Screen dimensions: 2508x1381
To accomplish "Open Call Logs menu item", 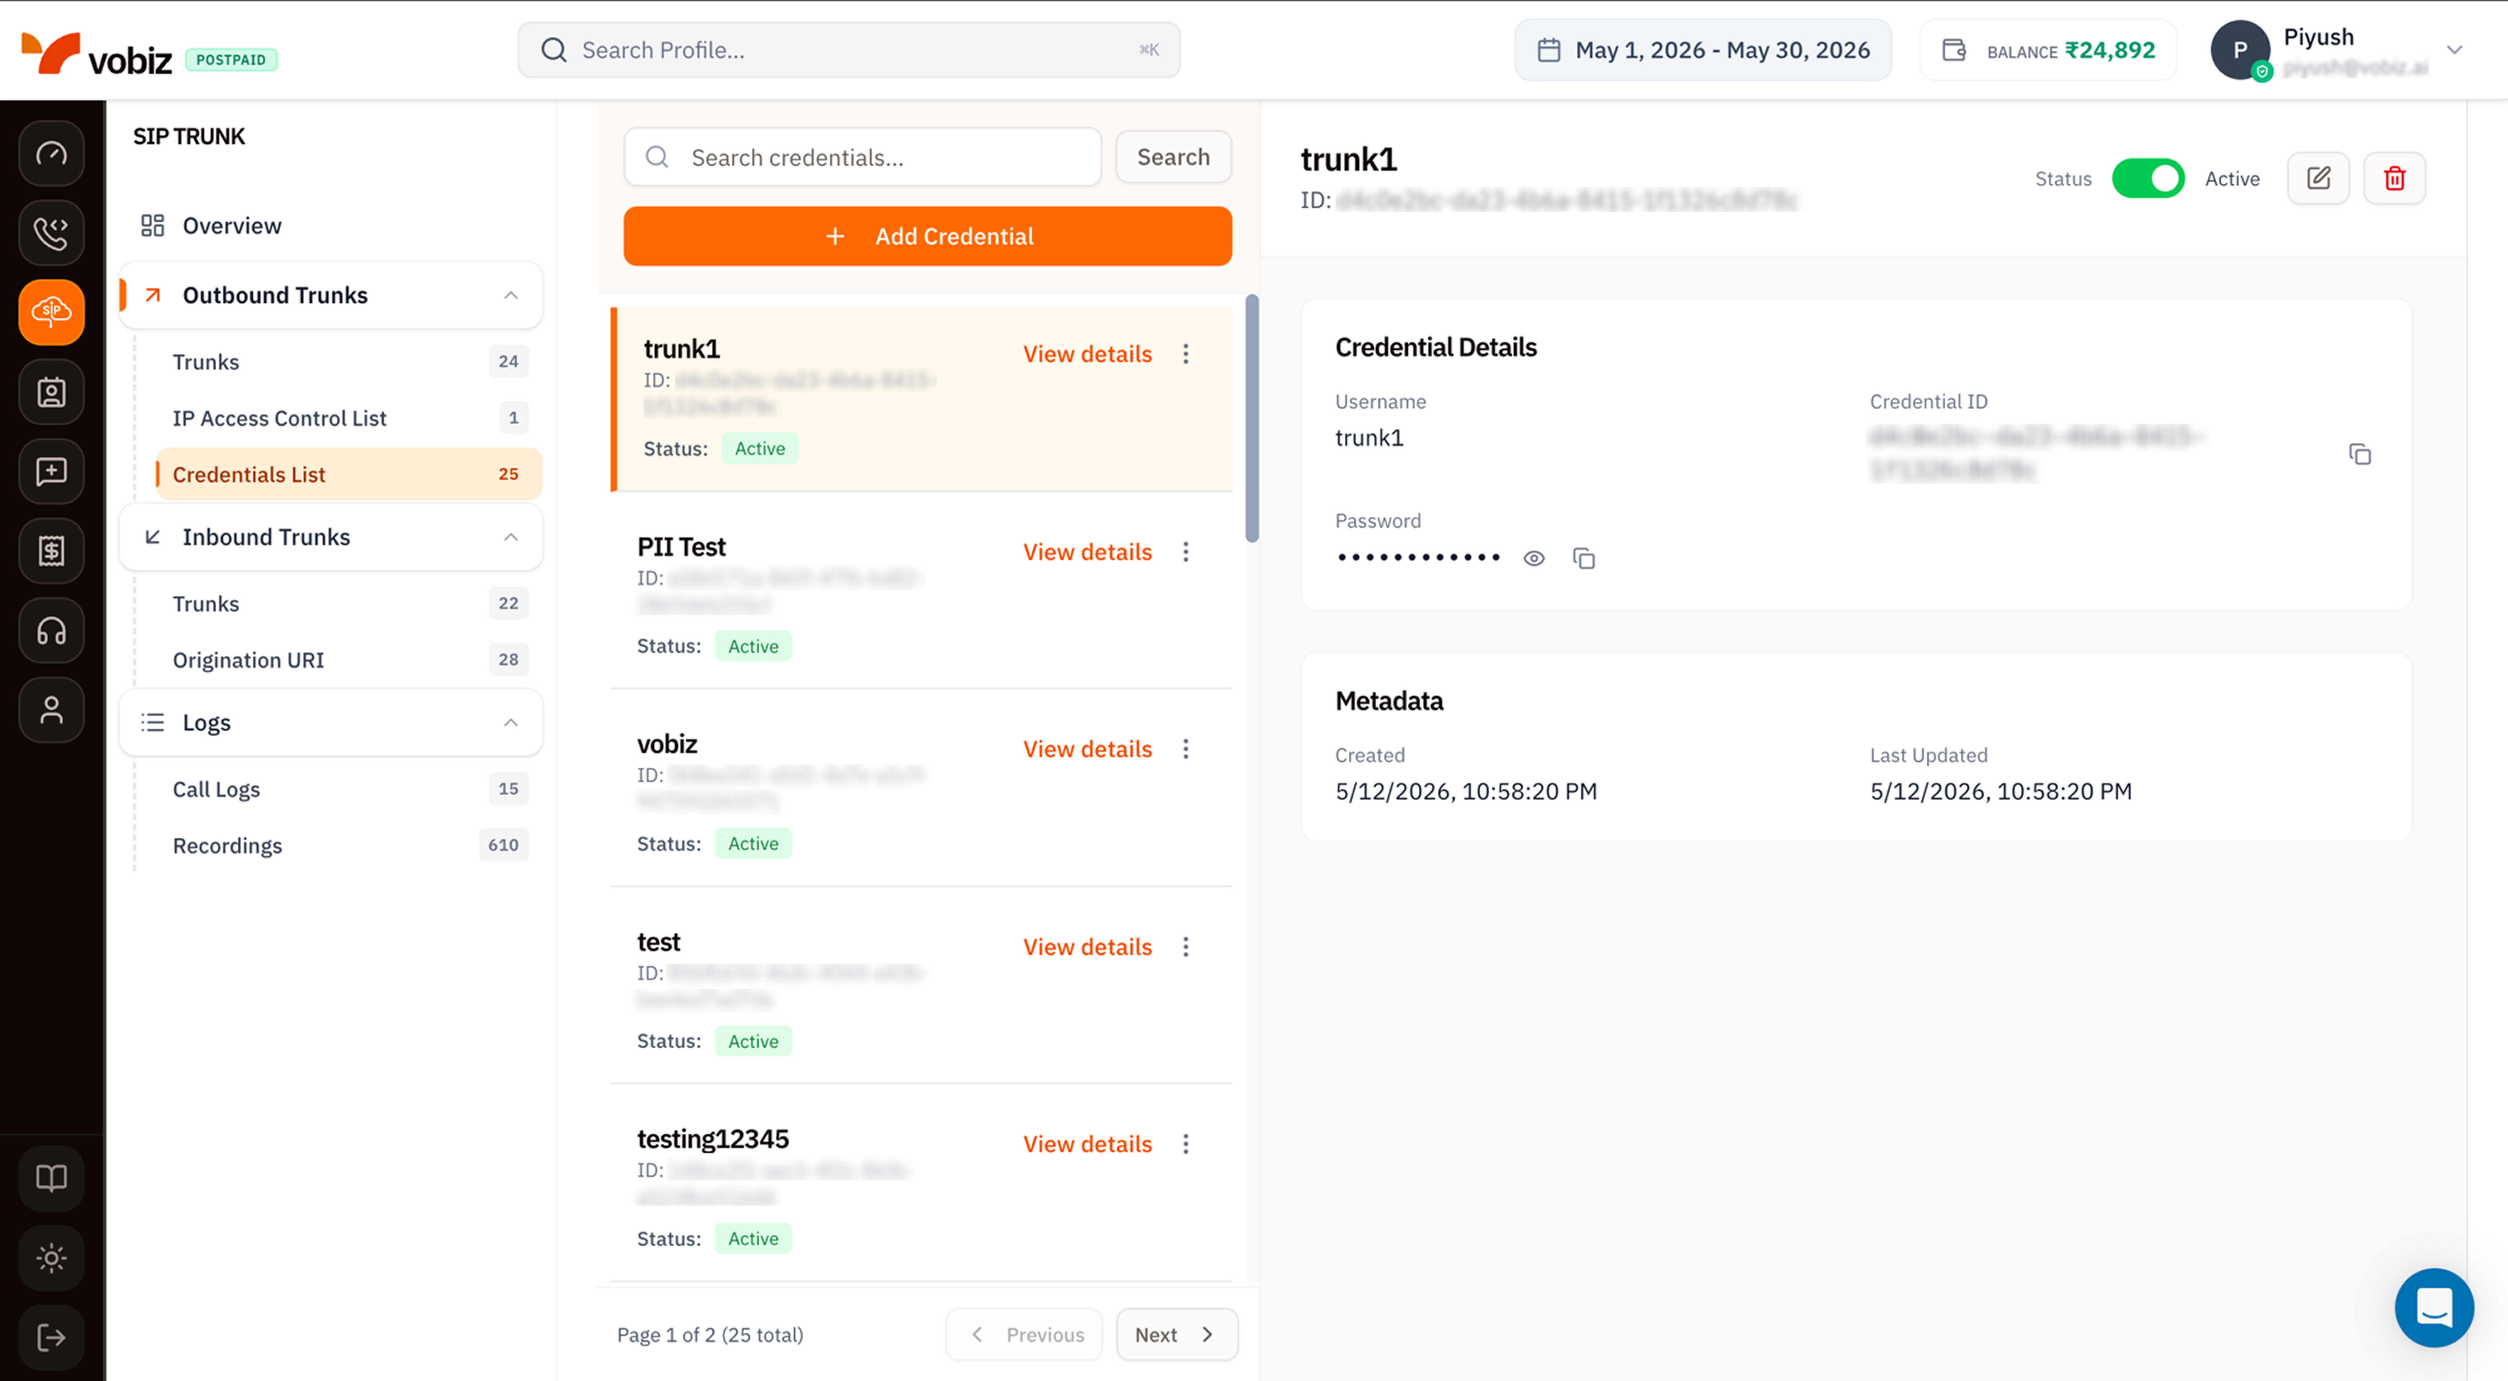I will point(350,789).
